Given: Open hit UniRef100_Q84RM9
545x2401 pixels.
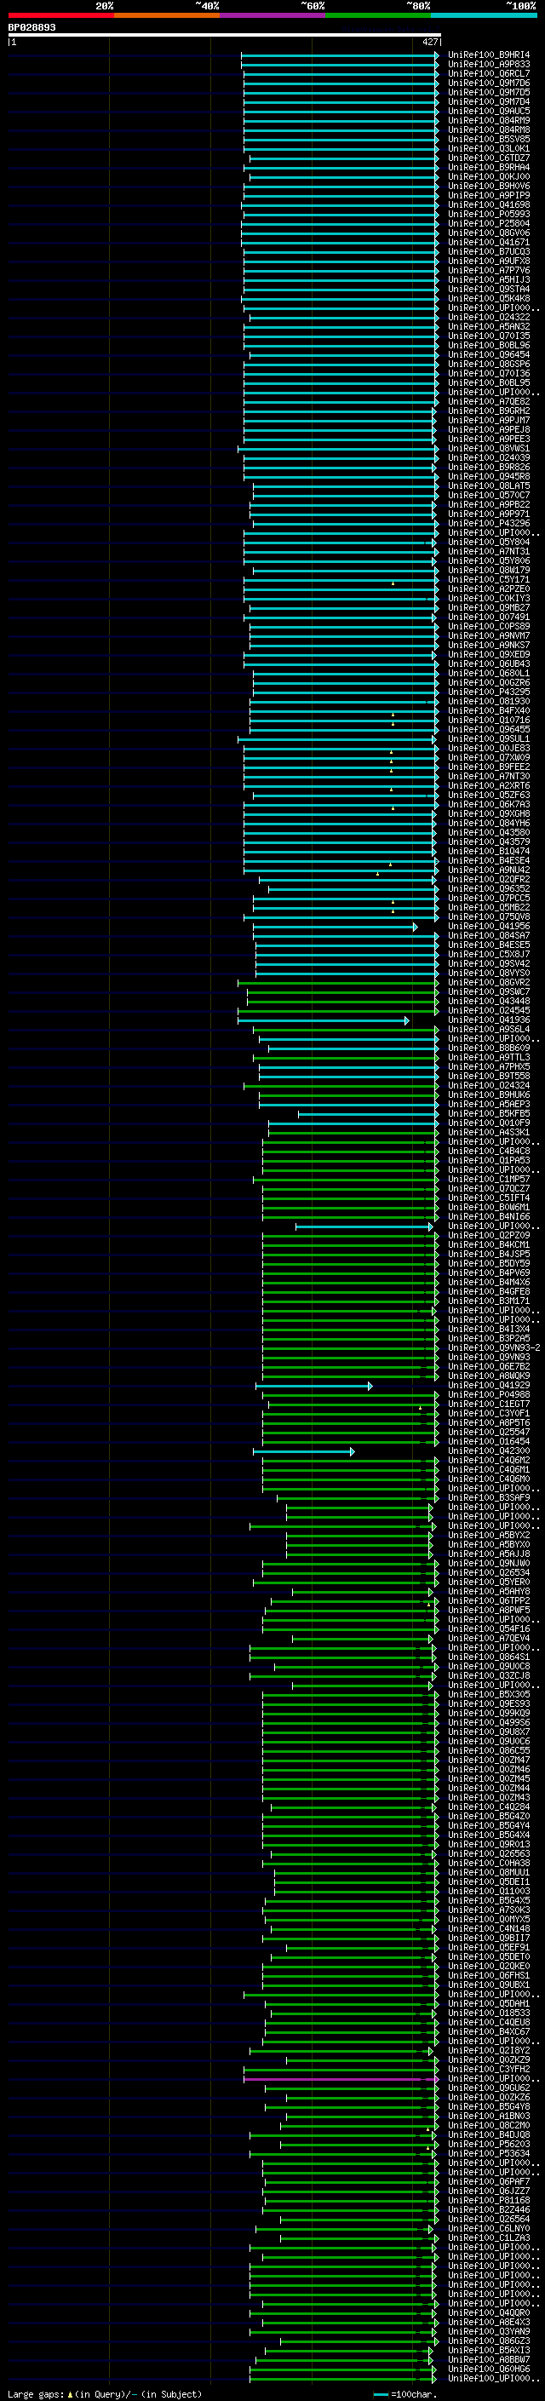Looking at the screenshot, I should coord(488,120).
